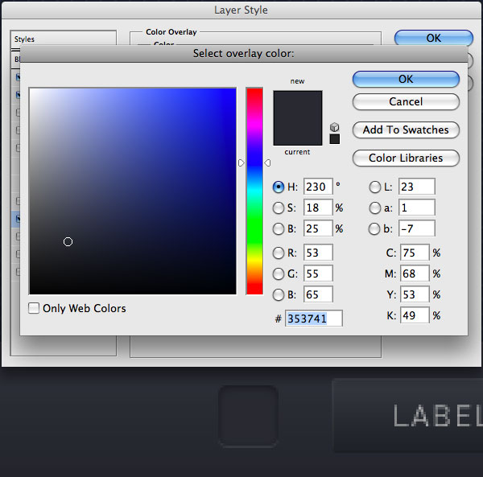Click OK in the Layer Style window behind
483x477 pixels.
coord(433,38)
